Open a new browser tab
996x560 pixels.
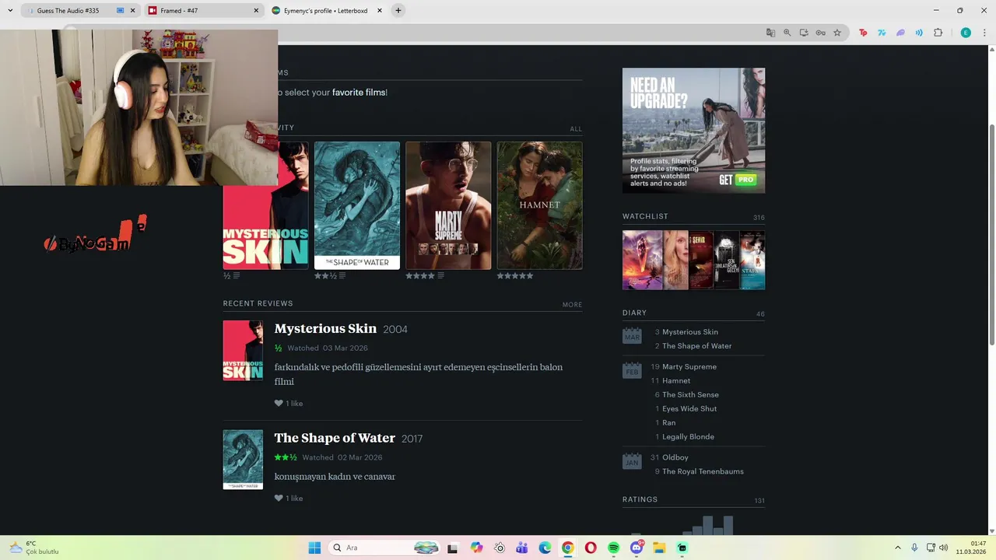pyautogui.click(x=398, y=11)
